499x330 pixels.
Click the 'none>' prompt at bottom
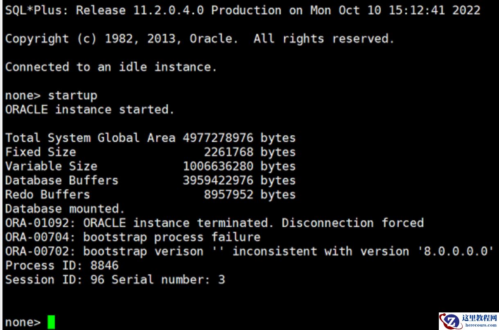(x=23, y=322)
